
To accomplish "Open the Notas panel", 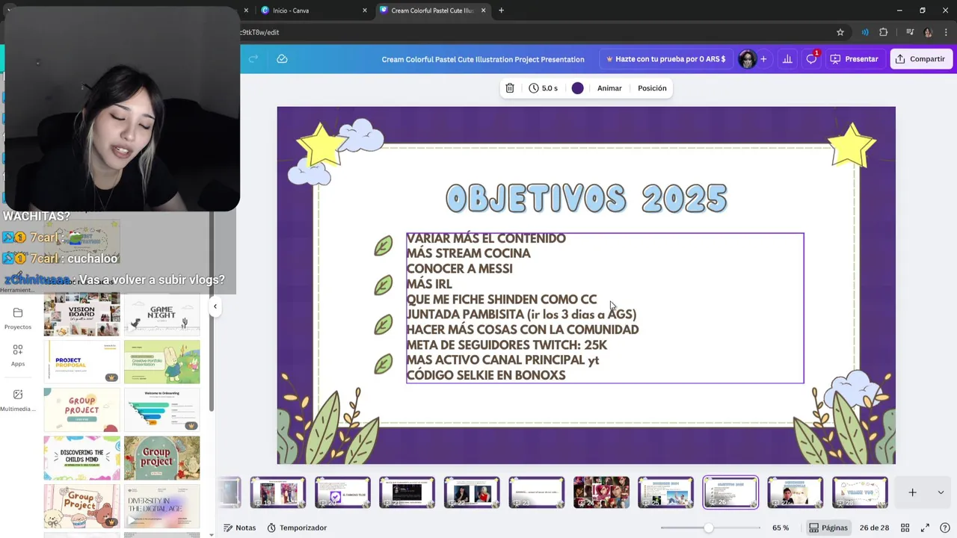I will pos(239,528).
